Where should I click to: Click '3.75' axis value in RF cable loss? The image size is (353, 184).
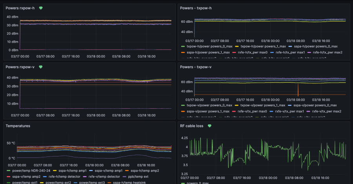(x=184, y=156)
